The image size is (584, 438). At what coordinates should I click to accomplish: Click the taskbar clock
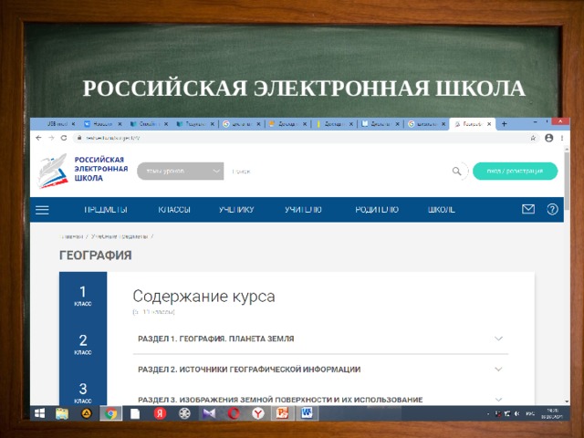(551, 413)
